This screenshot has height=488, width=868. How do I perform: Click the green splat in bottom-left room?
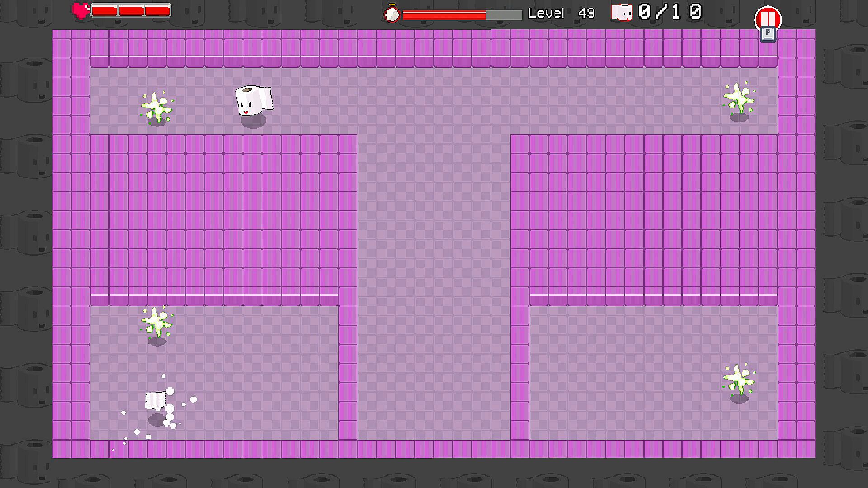156,322
